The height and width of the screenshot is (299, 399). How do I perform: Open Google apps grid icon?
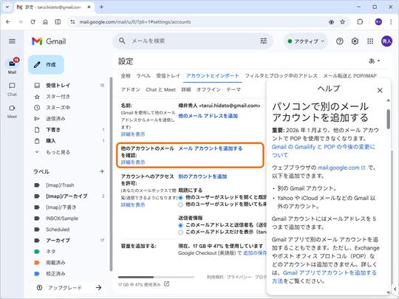[x=370, y=41]
